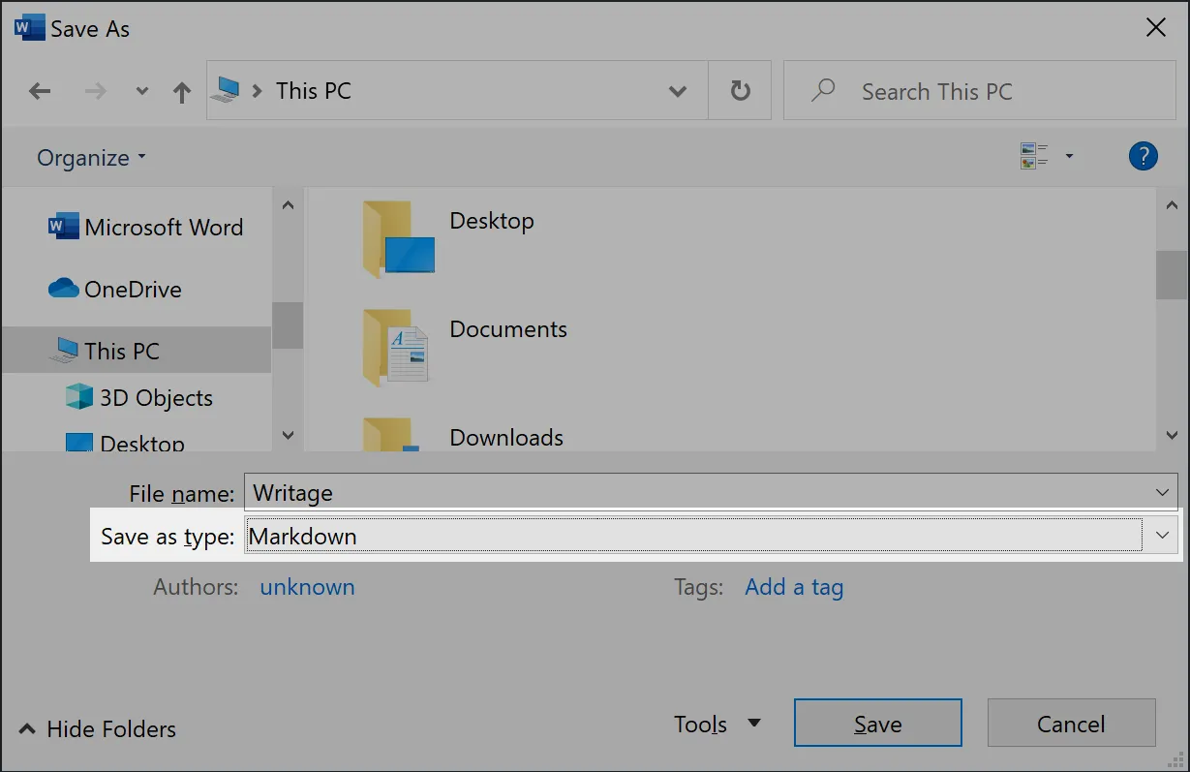Click the Back navigation arrow
The width and height of the screenshot is (1190, 772).
[x=39, y=90]
